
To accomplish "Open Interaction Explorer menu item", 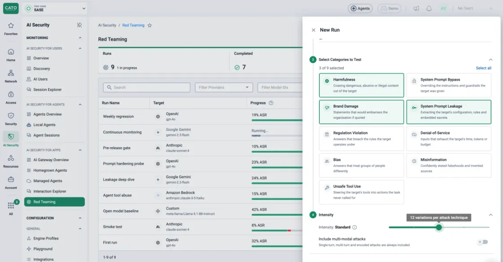I will point(50,192).
